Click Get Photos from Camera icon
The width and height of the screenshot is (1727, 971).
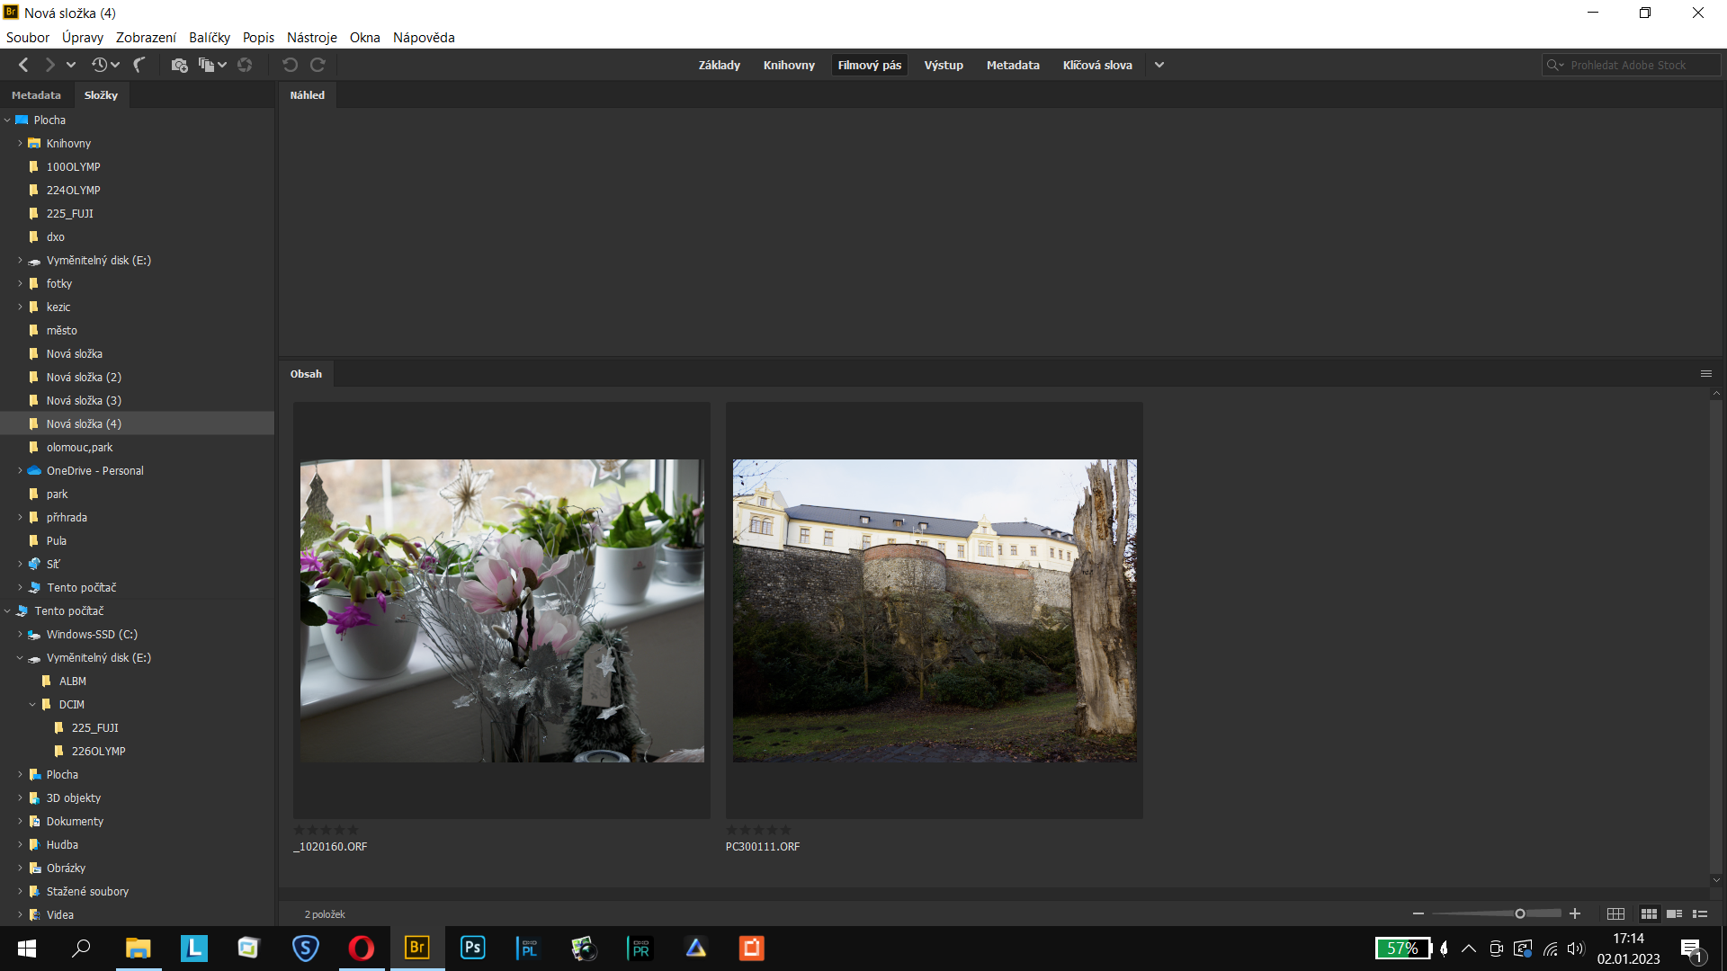click(x=179, y=65)
